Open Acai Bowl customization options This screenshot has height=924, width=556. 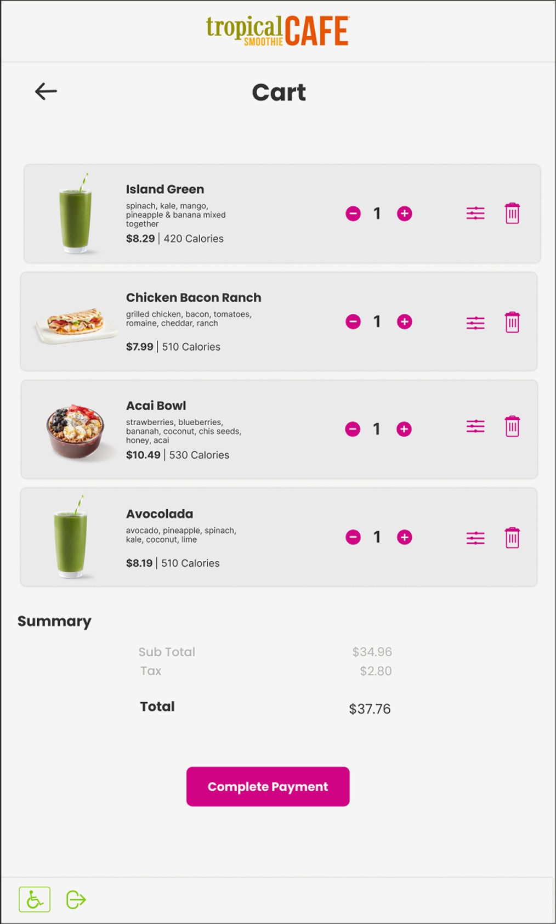475,426
